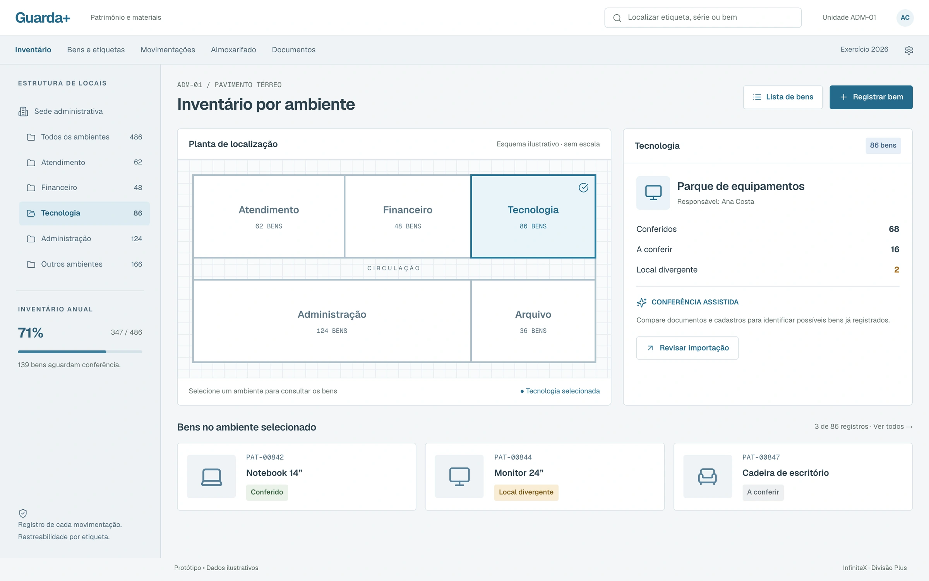Click the folder icon beside Outros ambientes
This screenshot has height=581, width=929.
click(31, 265)
